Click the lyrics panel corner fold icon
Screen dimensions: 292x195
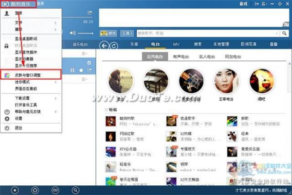(286, 24)
